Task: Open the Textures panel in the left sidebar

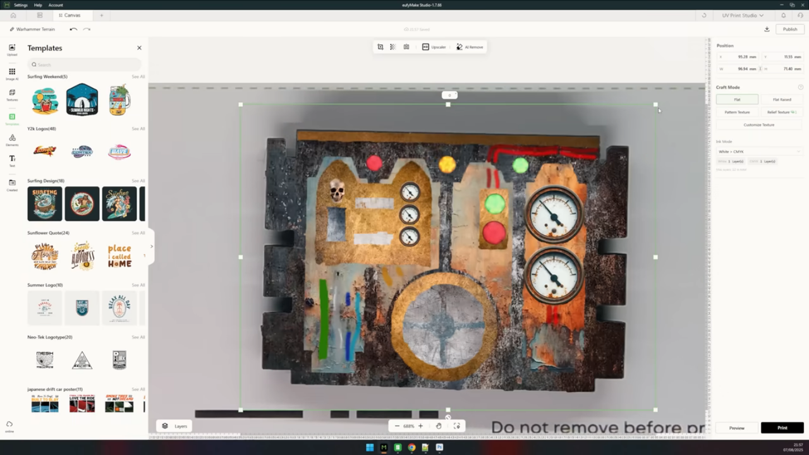Action: 11,94
